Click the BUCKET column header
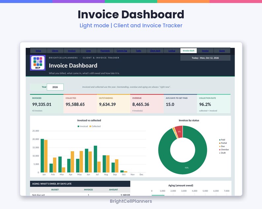This screenshot has height=209, width=262. 55,190
